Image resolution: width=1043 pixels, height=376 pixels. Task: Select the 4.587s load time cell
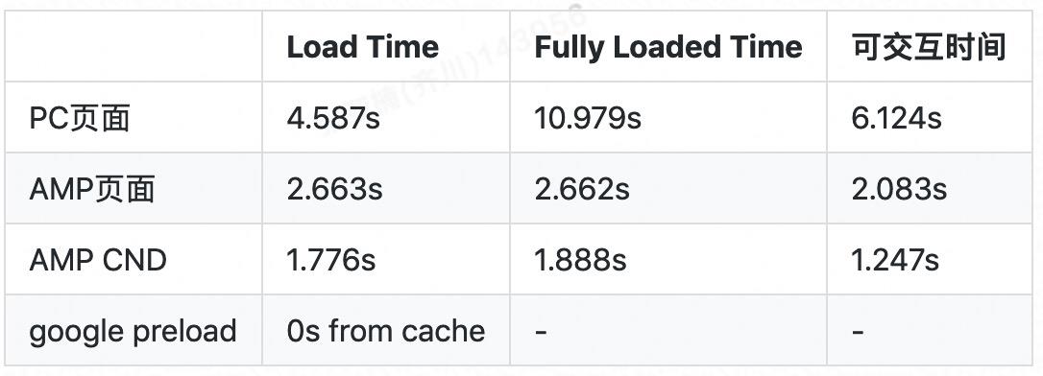tap(333, 118)
